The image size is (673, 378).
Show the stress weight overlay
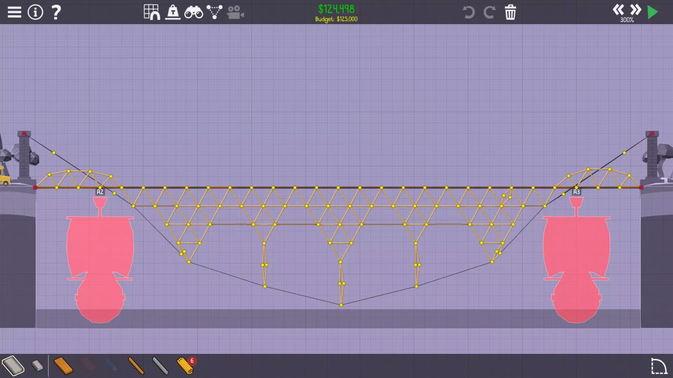[173, 12]
